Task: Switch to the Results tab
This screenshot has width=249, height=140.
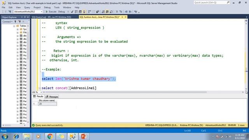Action: (x=38, y=96)
